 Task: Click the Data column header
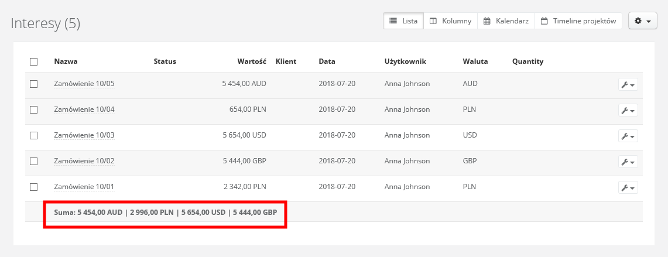coord(327,61)
